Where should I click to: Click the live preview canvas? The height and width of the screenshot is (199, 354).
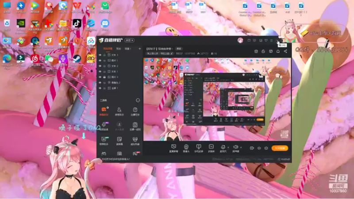pyautogui.click(x=217, y=99)
